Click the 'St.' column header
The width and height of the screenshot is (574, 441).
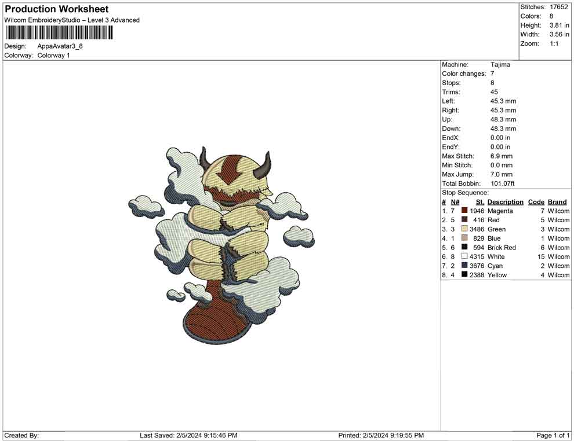tap(480, 201)
